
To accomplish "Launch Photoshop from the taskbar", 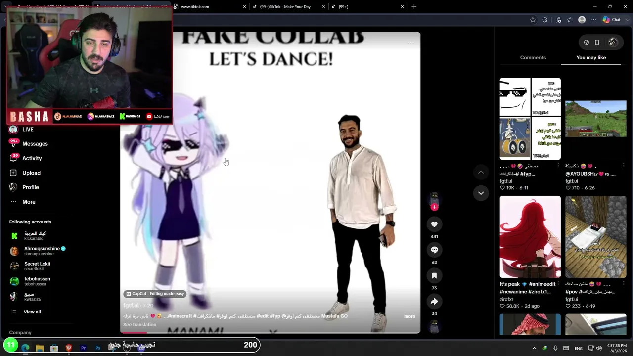I will [98, 348].
